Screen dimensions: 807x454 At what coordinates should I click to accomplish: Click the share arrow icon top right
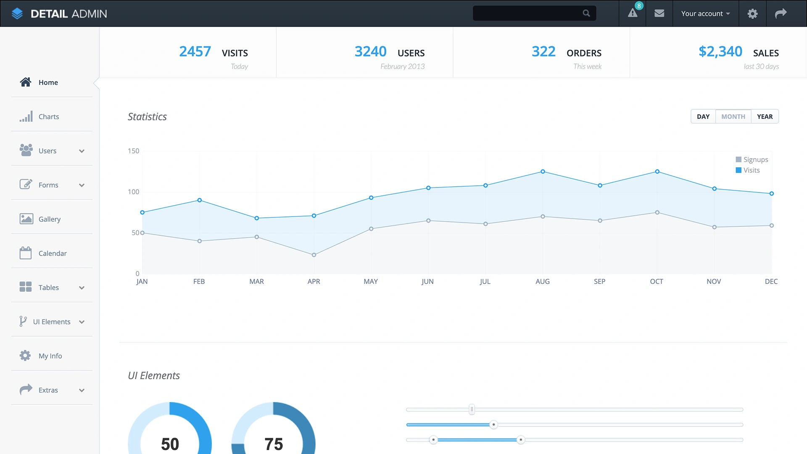[x=781, y=13]
